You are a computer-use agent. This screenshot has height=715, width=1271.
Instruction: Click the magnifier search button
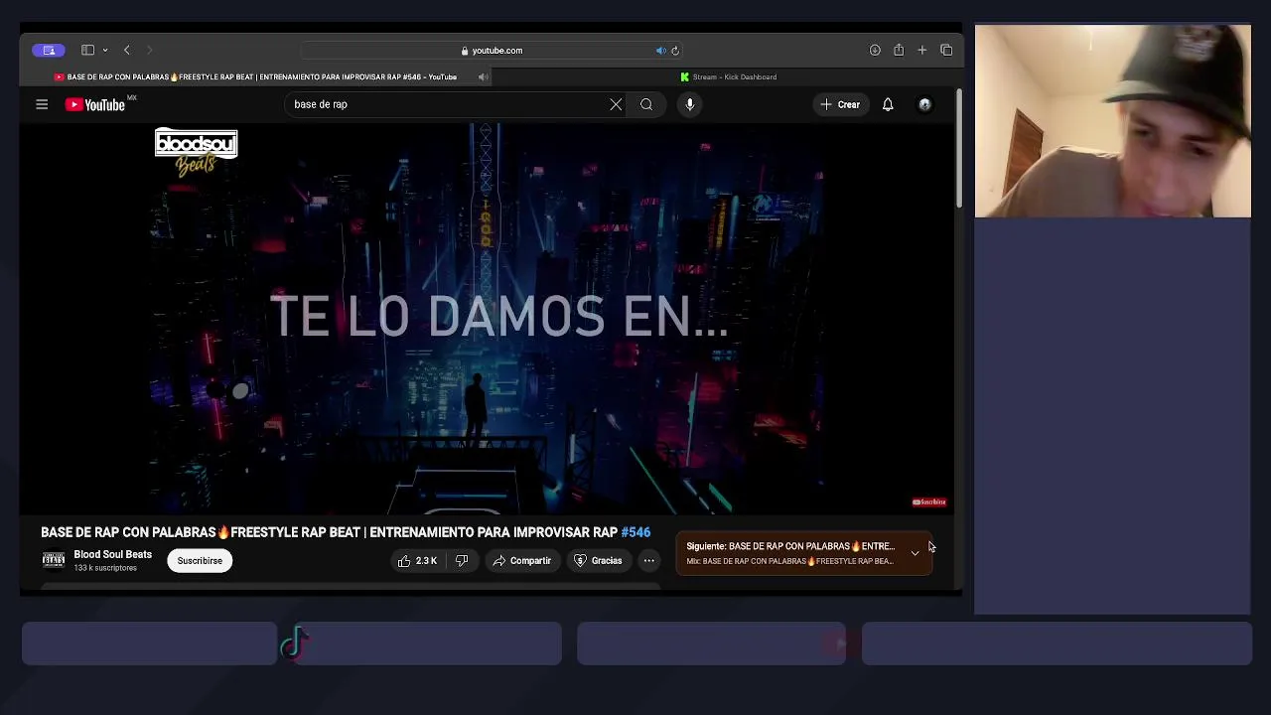pyautogui.click(x=646, y=104)
